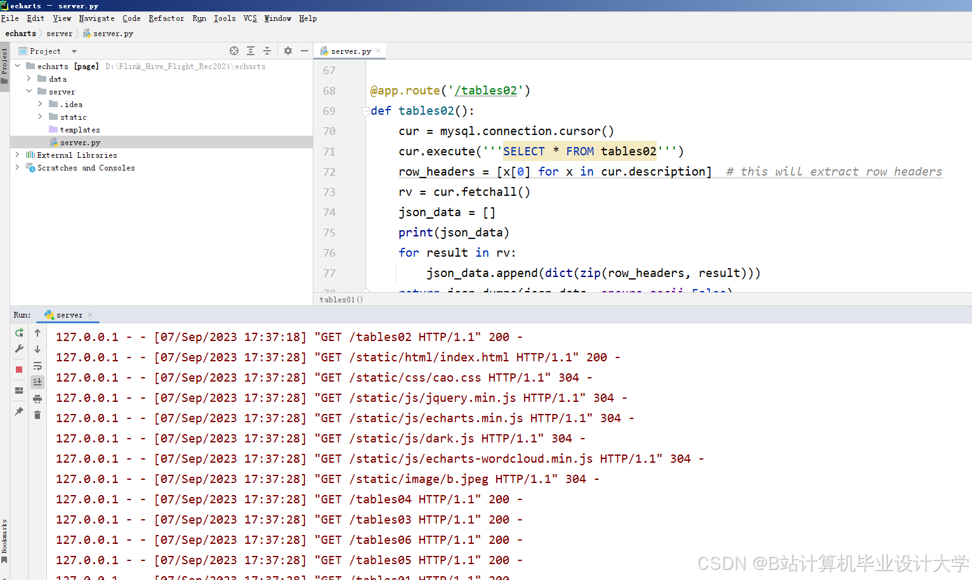Collapse the echarts root folder
Image resolution: width=972 pixels, height=580 pixels.
point(17,66)
